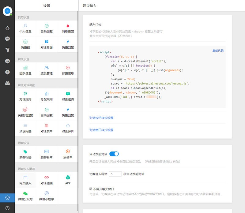Open 微信小程序 channel settings

coord(47,196)
